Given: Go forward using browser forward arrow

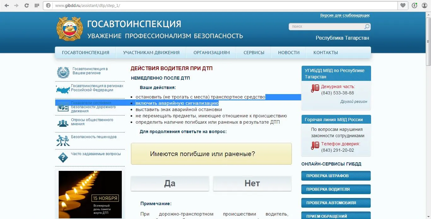Looking at the screenshot, I should pyautogui.click(x=16, y=5).
